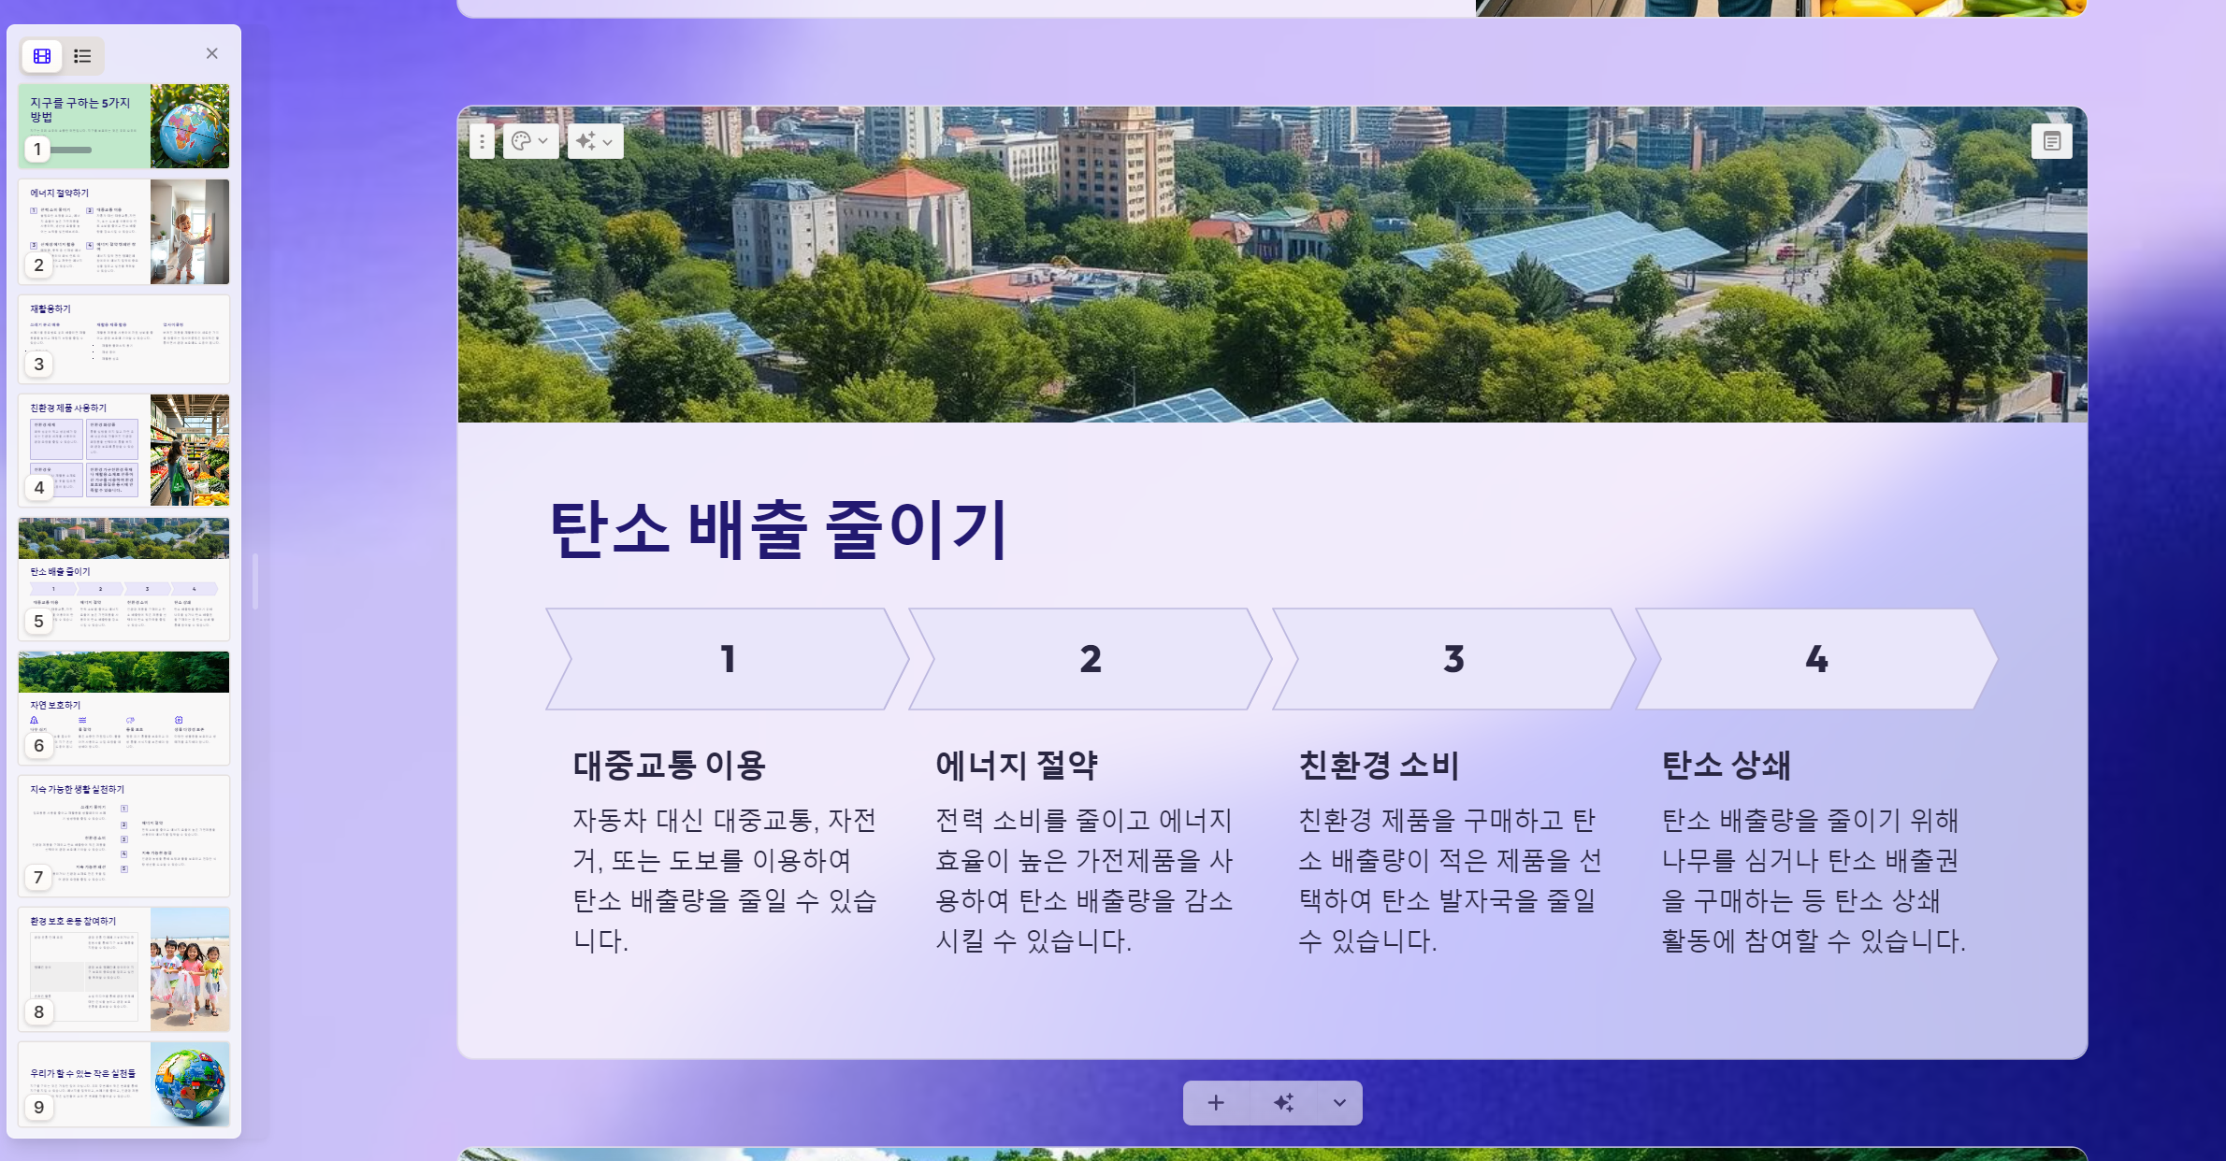Click the 탄소 배출 줄이기 title
This screenshot has width=2226, height=1161.
[x=778, y=529]
